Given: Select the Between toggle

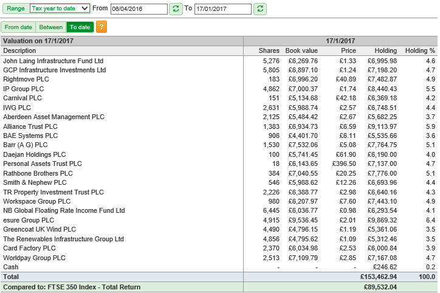Looking at the screenshot, I should tap(51, 27).
